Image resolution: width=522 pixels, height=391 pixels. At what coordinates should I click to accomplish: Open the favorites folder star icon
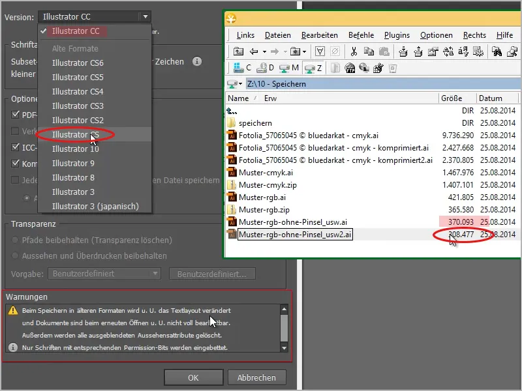[x=295, y=51]
